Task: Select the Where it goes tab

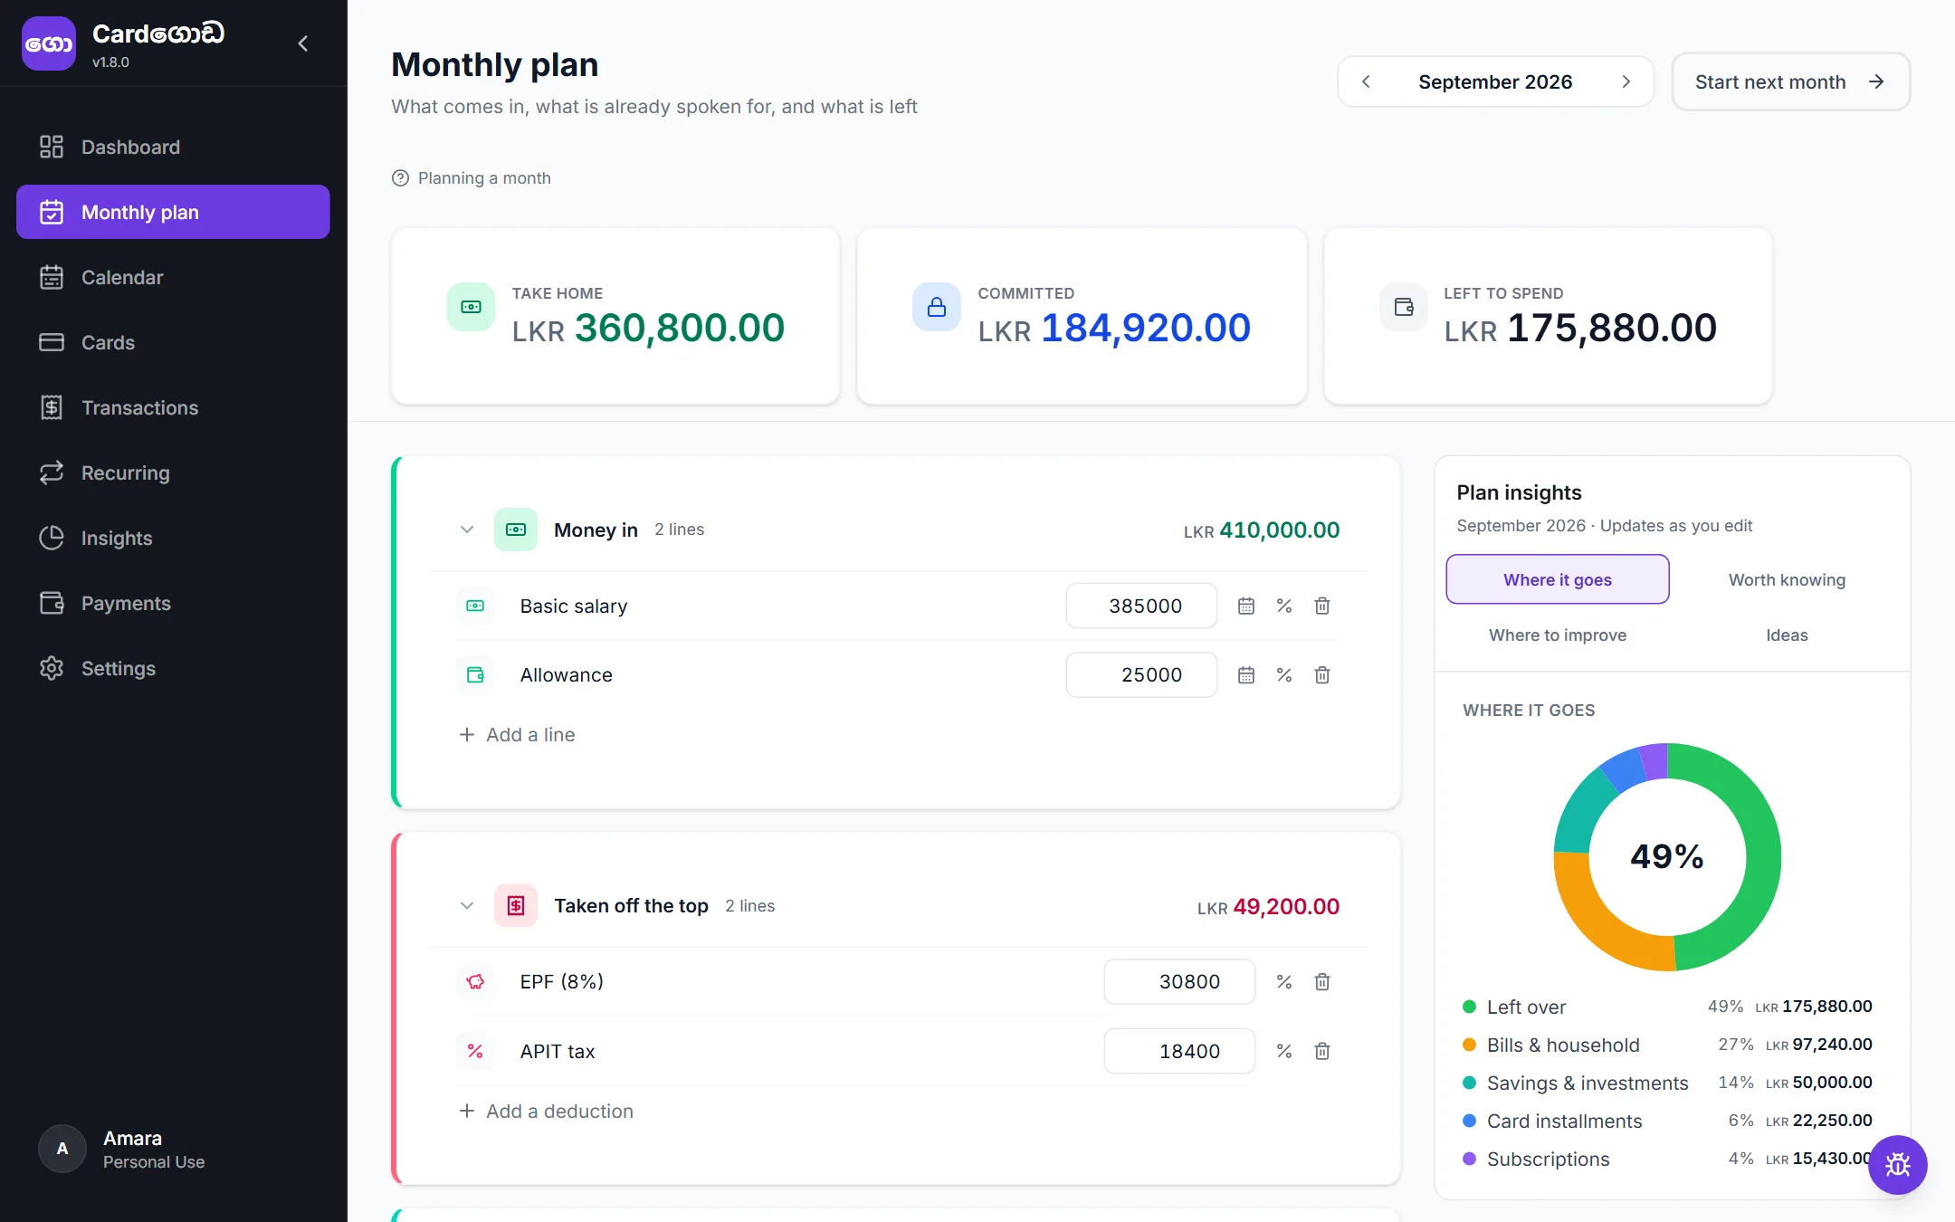Action: pos(1558,579)
